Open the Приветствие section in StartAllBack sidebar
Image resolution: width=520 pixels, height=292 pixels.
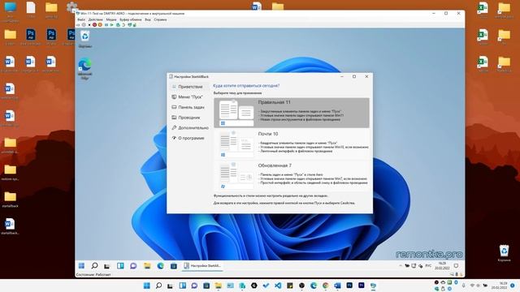coord(190,87)
